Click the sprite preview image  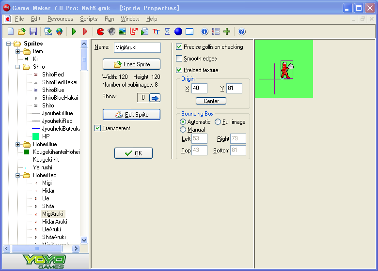284,69
